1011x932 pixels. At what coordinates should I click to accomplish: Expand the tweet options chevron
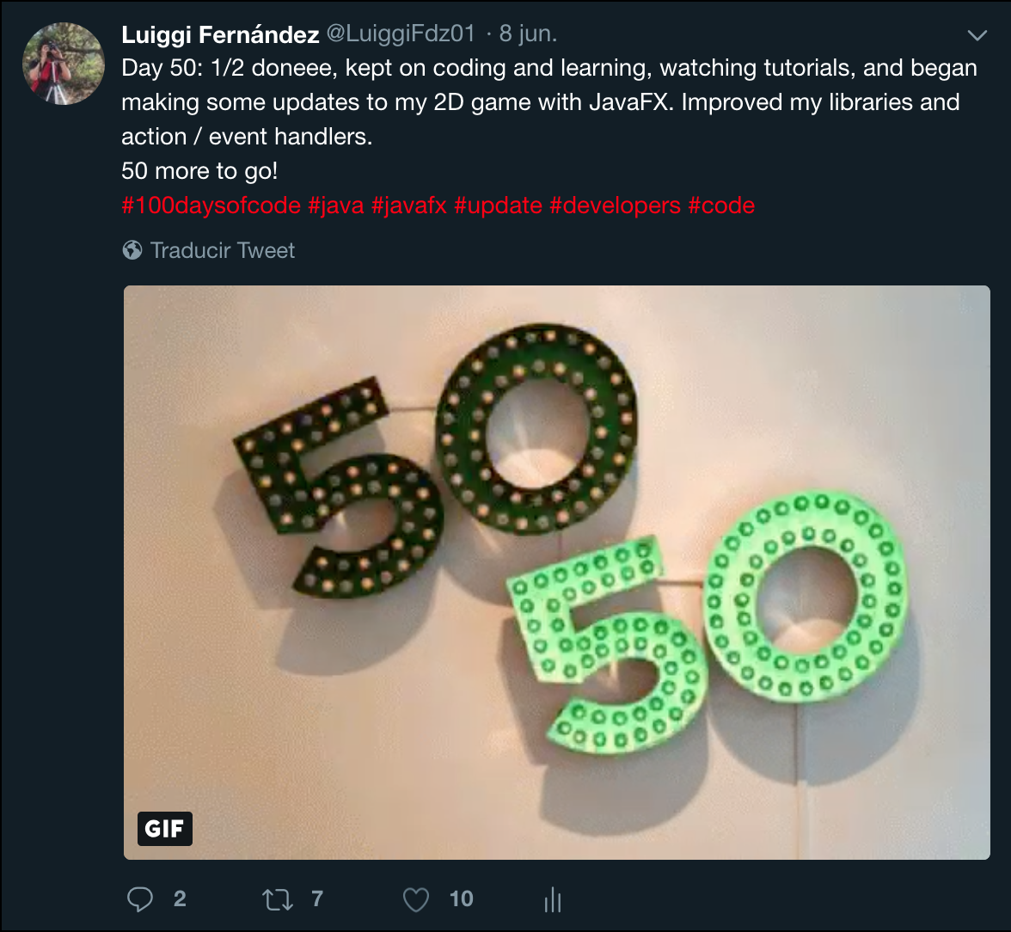tap(977, 35)
